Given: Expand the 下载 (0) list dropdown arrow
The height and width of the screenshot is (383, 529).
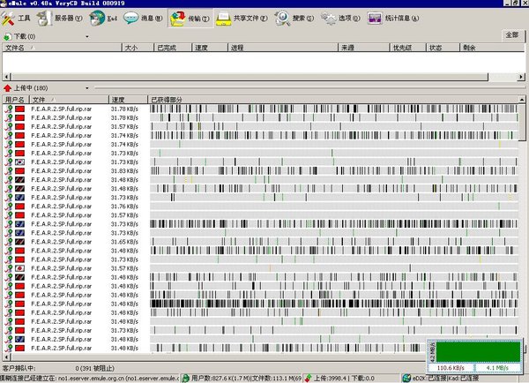Looking at the screenshot, I should [x=87, y=36].
